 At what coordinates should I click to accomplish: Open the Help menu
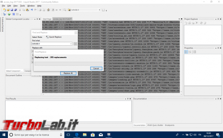click(39, 6)
